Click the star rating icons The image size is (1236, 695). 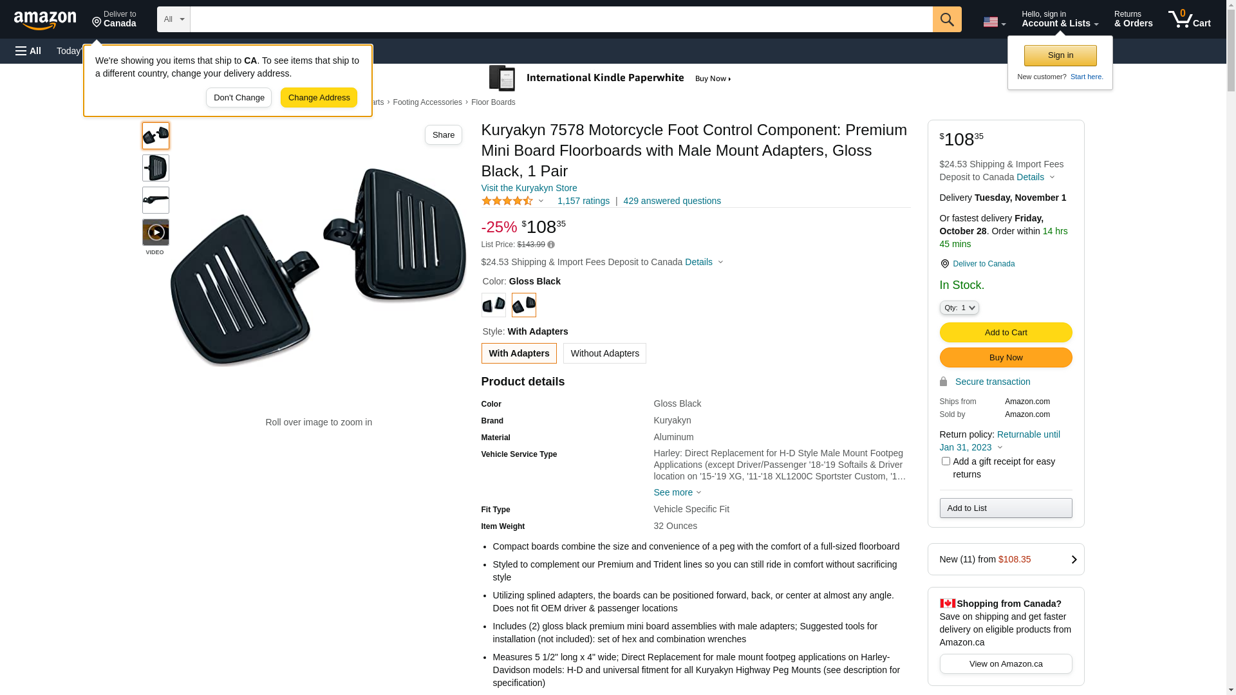click(507, 201)
